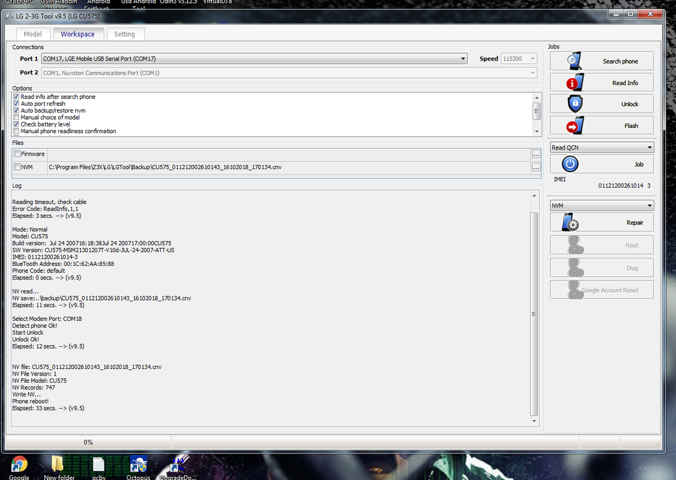Click the Flash red arrow icon
This screenshot has width=676, height=480.
tap(575, 125)
